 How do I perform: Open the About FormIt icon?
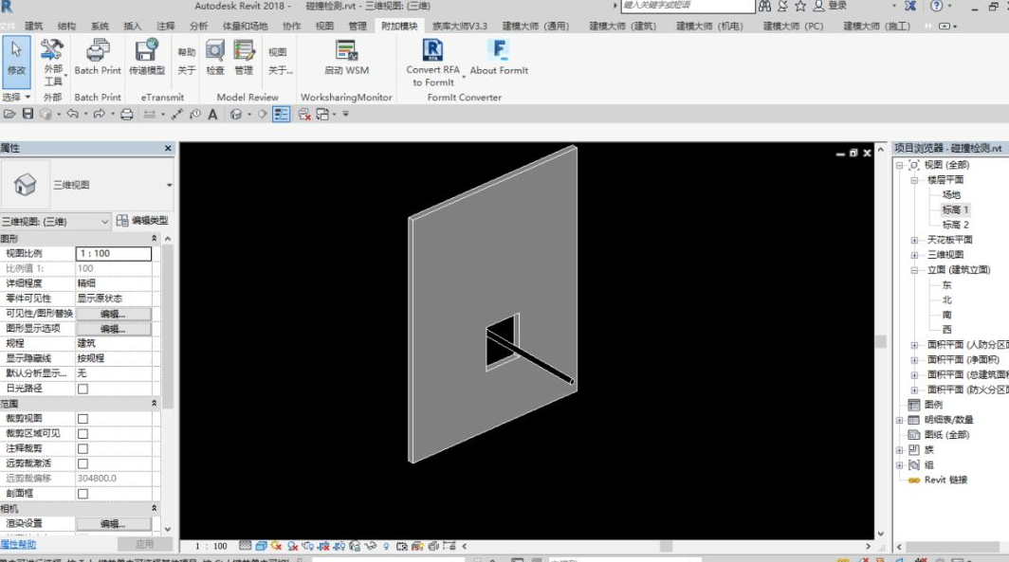(499, 49)
